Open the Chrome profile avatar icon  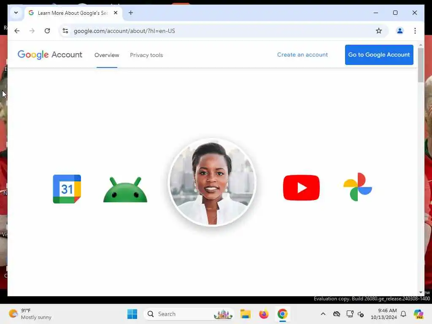[400, 31]
